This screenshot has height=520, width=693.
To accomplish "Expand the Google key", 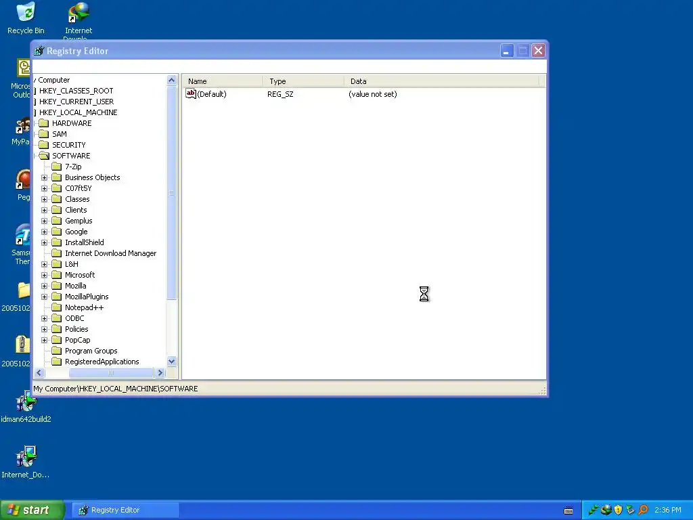I will pos(44,232).
